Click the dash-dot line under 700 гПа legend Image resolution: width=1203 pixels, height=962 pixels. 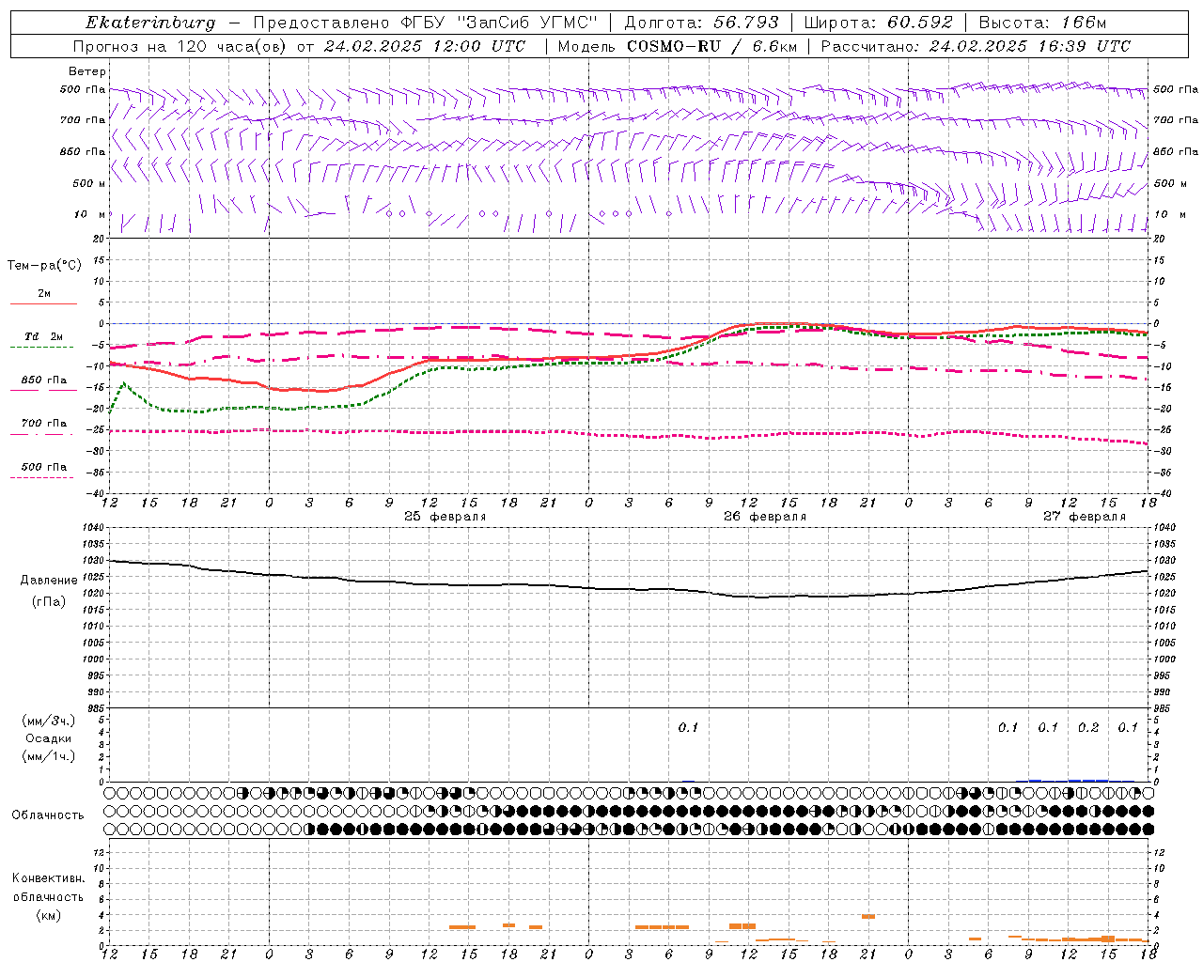pyautogui.click(x=41, y=434)
